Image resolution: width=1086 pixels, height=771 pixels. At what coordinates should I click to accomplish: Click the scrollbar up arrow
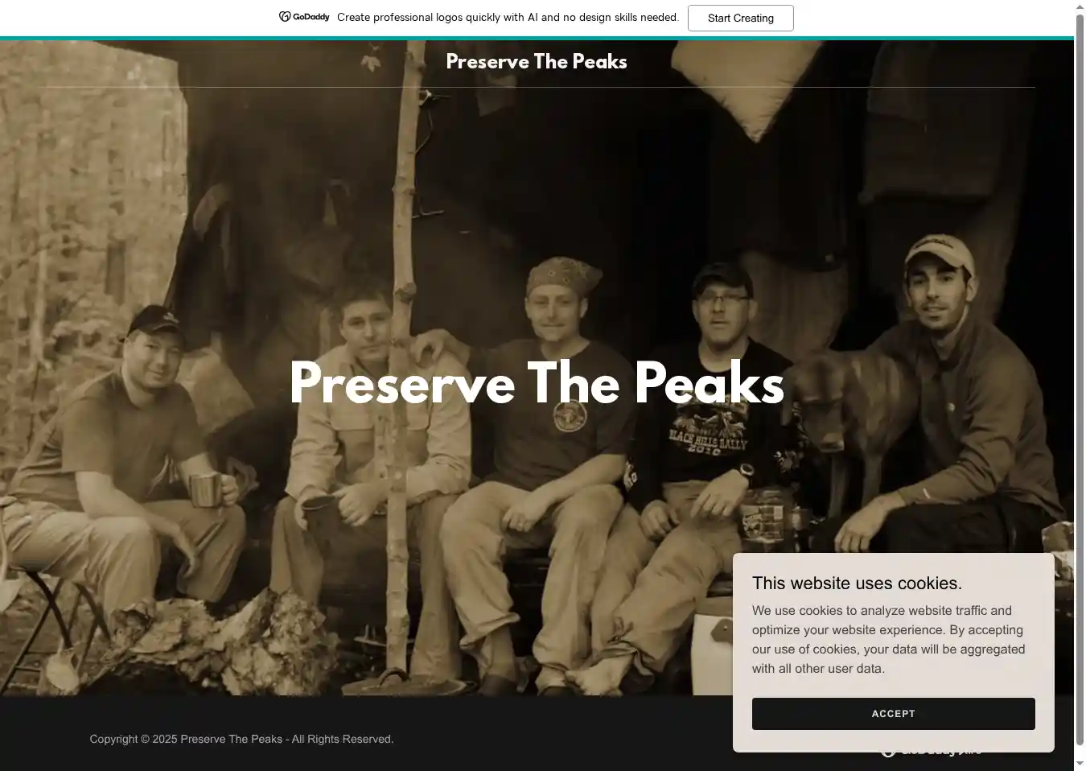tap(1080, 6)
